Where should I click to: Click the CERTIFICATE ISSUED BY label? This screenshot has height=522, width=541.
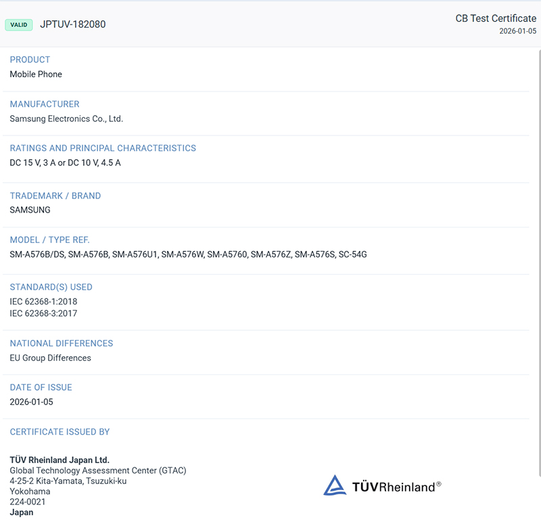click(x=60, y=432)
